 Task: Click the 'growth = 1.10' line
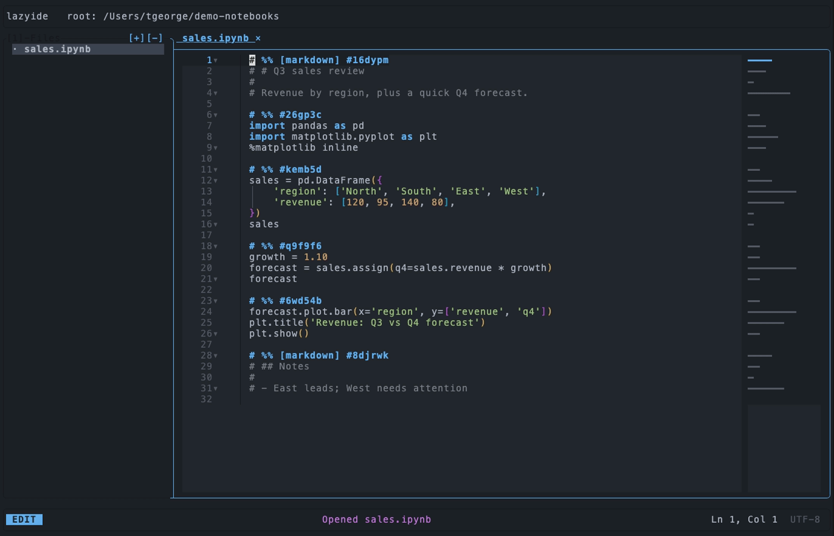pos(288,257)
